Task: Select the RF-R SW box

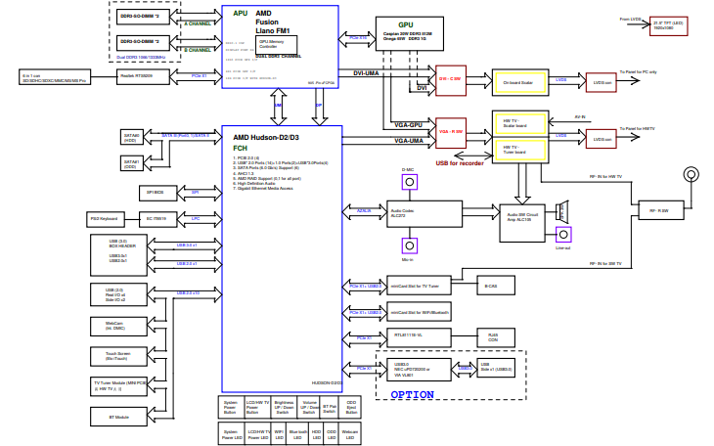Action: coord(661,210)
